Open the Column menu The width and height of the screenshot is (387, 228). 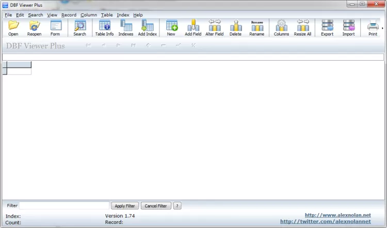click(89, 15)
